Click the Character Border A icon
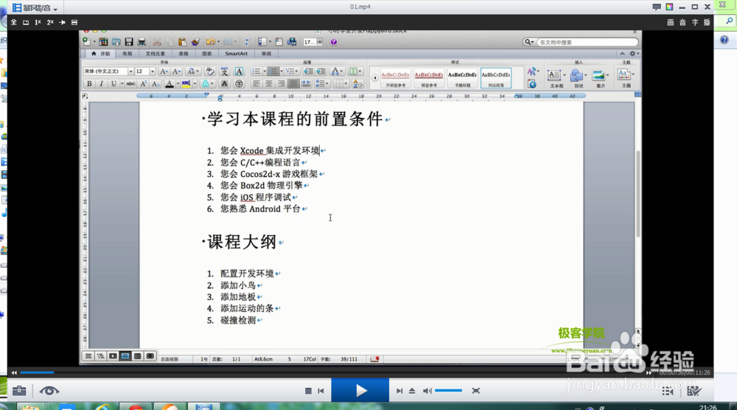This screenshot has height=410, width=737. point(239,72)
